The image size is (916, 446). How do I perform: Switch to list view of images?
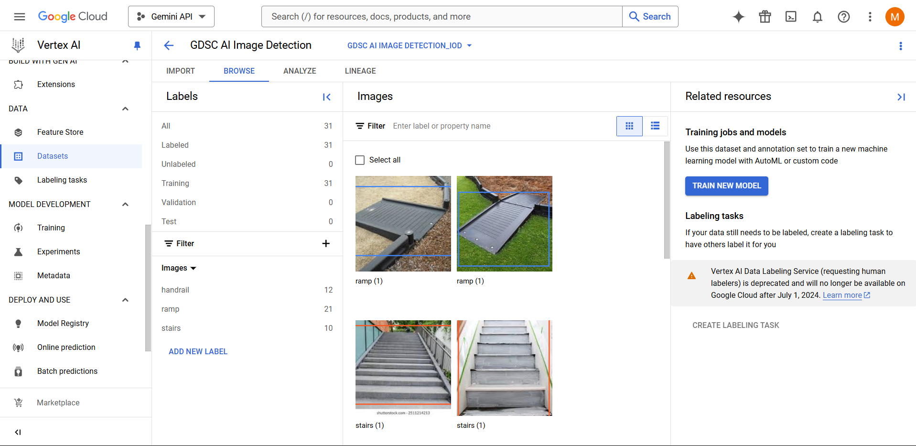pos(655,126)
